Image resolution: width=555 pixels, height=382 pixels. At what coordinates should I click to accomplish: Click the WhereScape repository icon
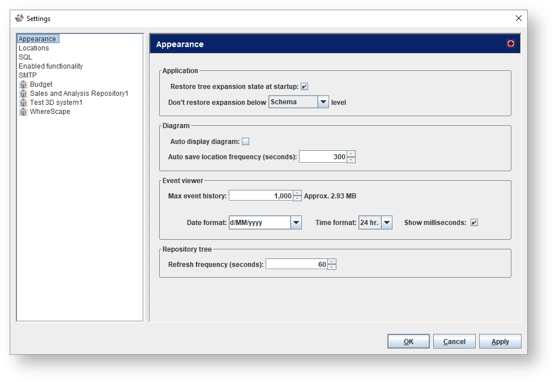pos(23,112)
